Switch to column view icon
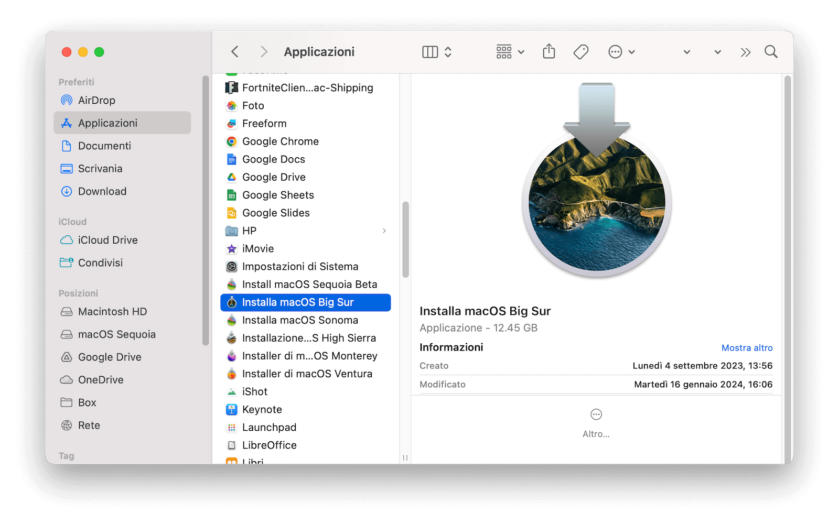The height and width of the screenshot is (524, 839). (430, 52)
